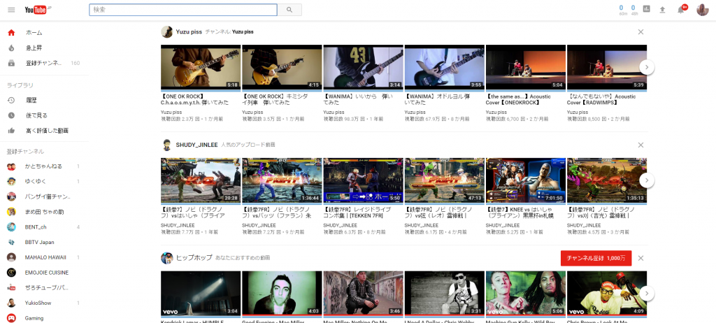
Task: Show more SHUDY_JINLEE videos with arrow
Action: coord(647,180)
